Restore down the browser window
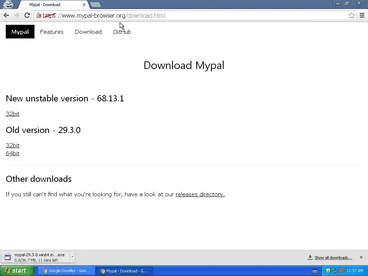The width and height of the screenshot is (368, 276). tap(347, 3)
